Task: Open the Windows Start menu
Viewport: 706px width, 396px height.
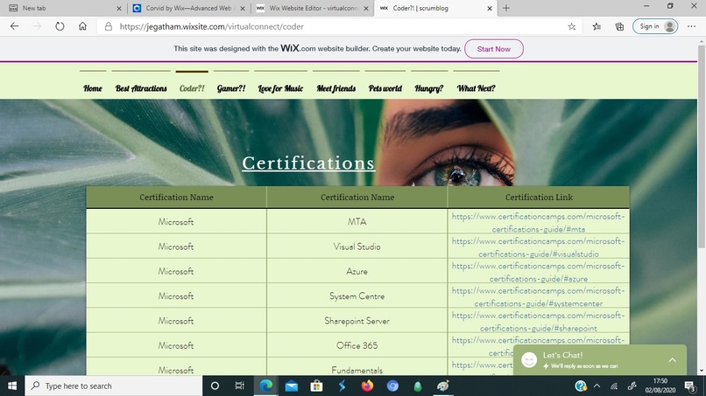Action: (x=12, y=386)
